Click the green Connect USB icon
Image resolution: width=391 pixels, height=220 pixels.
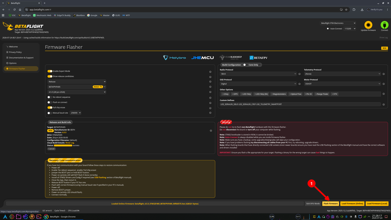[x=384, y=25]
